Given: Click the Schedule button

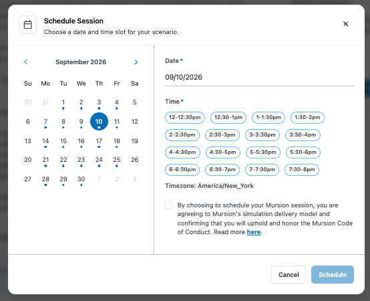Looking at the screenshot, I should pos(333,274).
